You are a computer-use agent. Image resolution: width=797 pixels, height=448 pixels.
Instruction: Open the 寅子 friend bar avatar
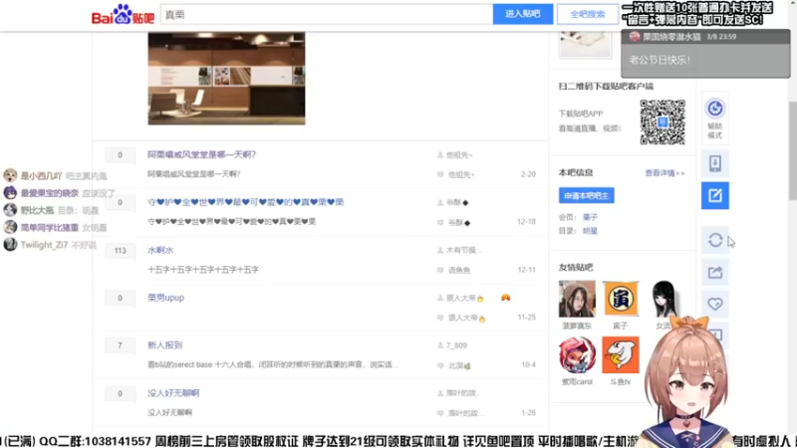[x=620, y=300]
